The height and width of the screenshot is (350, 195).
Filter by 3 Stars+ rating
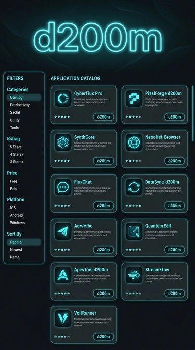tap(17, 162)
